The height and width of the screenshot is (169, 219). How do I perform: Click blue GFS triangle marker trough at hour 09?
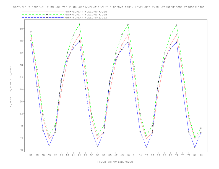(49, 146)
